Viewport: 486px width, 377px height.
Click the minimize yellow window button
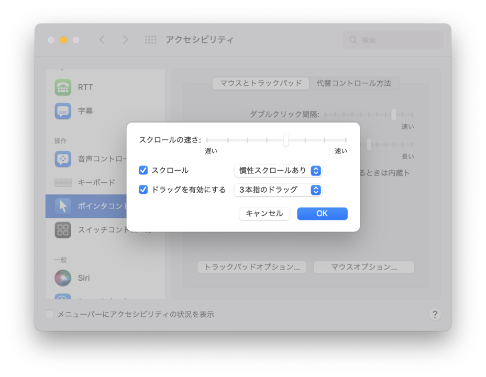click(x=63, y=40)
